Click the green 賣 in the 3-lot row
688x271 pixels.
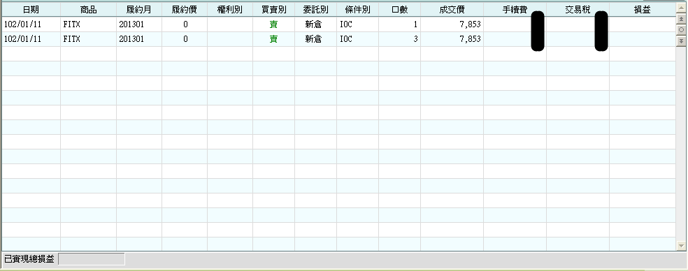273,39
